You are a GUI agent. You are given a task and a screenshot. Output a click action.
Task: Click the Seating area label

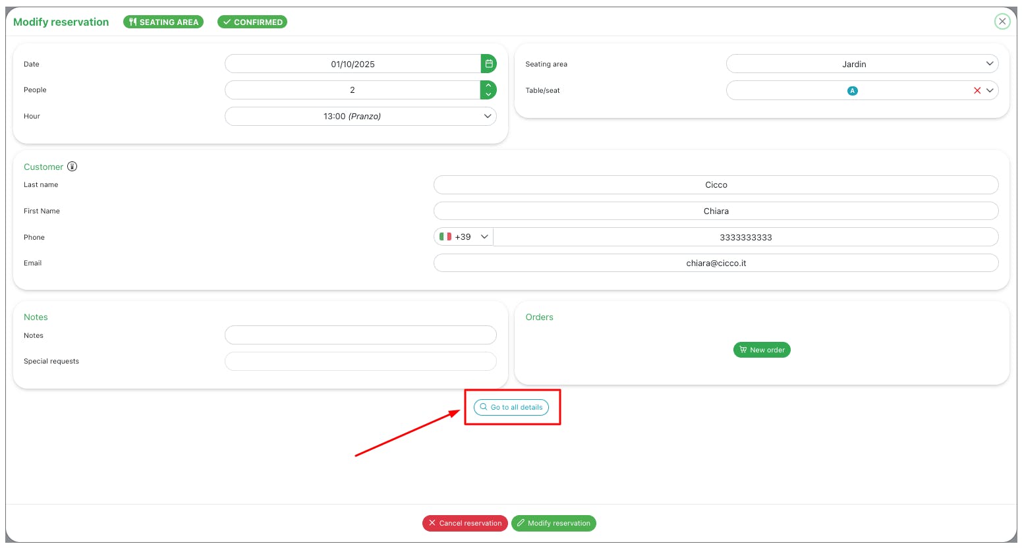546,64
